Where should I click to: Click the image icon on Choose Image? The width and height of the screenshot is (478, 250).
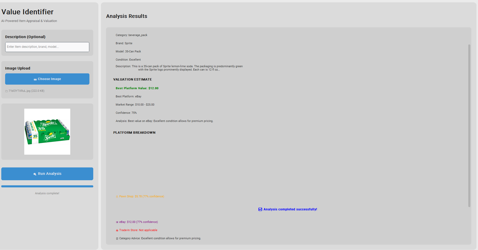tap(35, 79)
